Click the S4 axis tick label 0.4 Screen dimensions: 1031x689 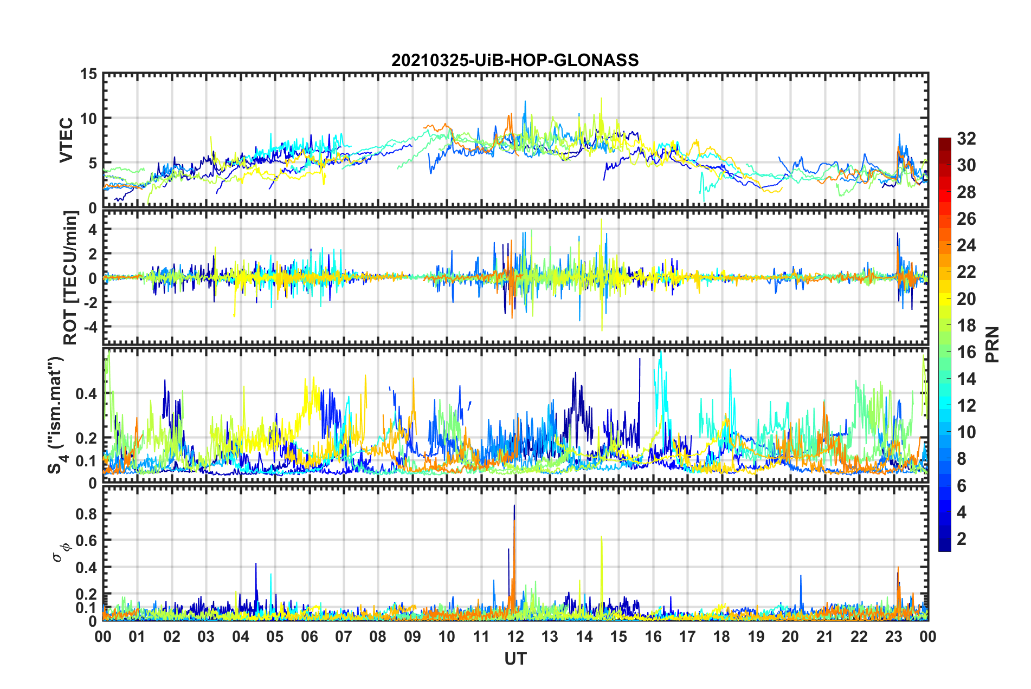(x=86, y=393)
